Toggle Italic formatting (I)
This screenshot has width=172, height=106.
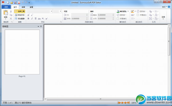[x=32, y=19]
